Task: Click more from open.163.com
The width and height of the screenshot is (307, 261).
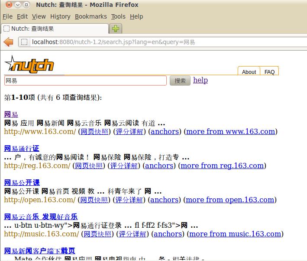Action: [230, 200]
